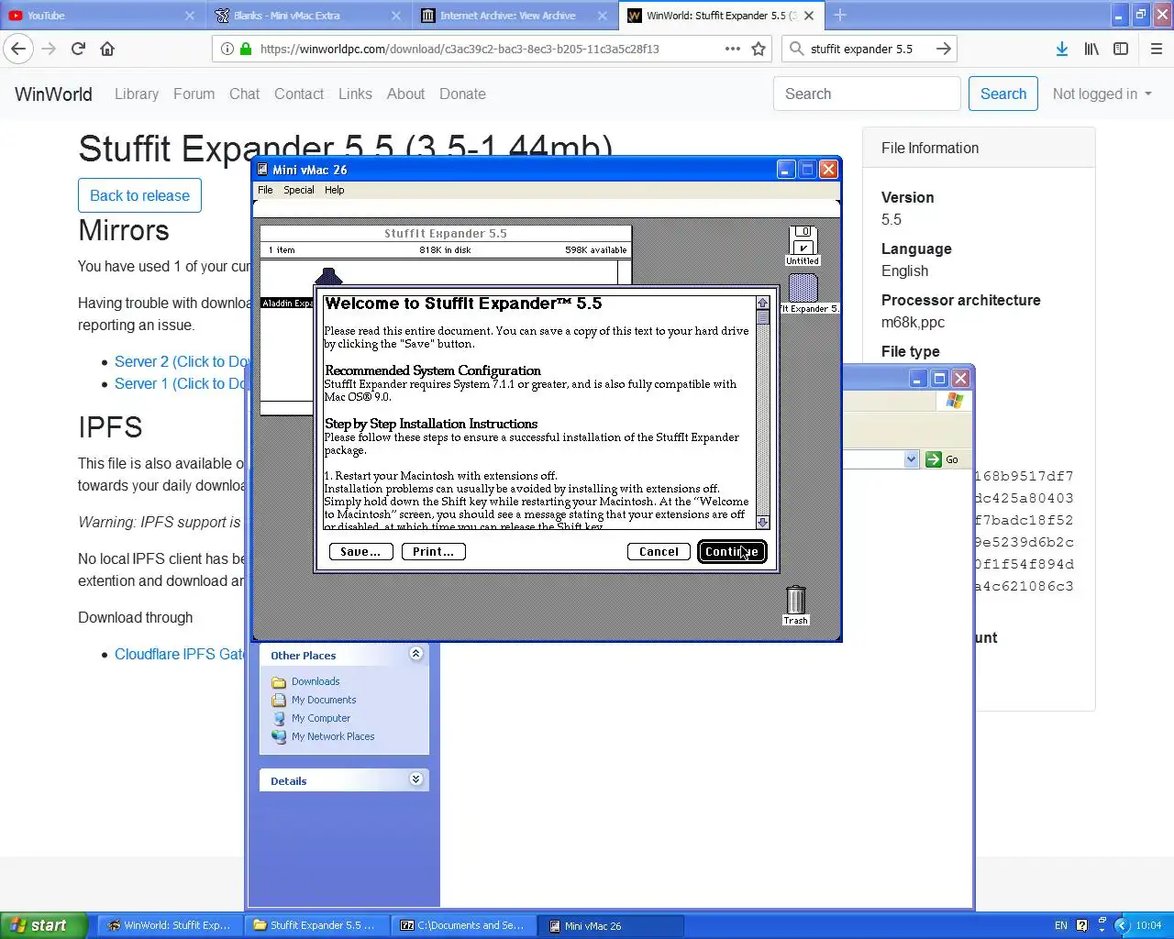The width and height of the screenshot is (1174, 939).
Task: Click scroll down arrow in Stuffit dialog
Action: tap(762, 522)
